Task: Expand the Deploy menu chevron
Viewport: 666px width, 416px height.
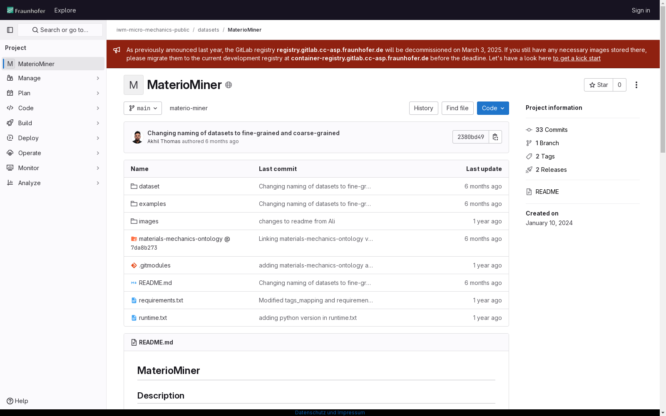Action: (x=98, y=138)
